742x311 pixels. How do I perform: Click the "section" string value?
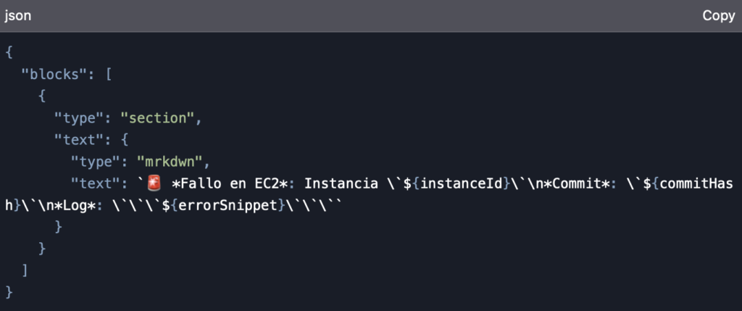(x=157, y=118)
